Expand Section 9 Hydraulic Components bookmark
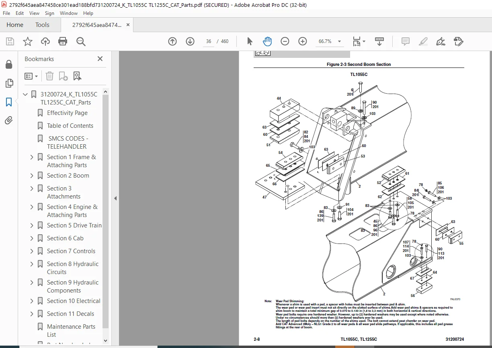Viewport: 492px width, 348px height. 32,282
